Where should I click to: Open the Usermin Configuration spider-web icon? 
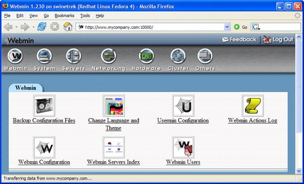[x=183, y=106]
